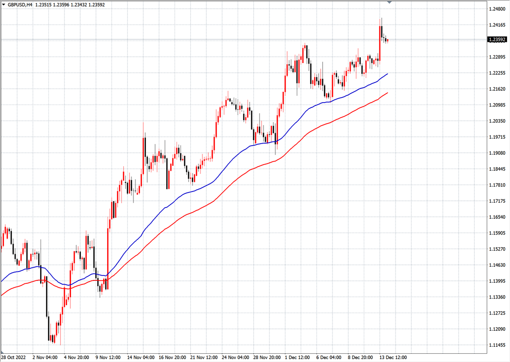Select the current price label 1.23592
Screen dimensions: 510x362
coord(497,40)
